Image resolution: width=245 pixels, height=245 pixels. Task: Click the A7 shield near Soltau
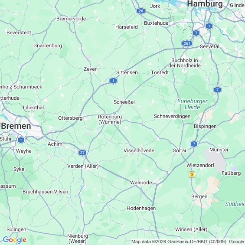[x=194, y=144]
